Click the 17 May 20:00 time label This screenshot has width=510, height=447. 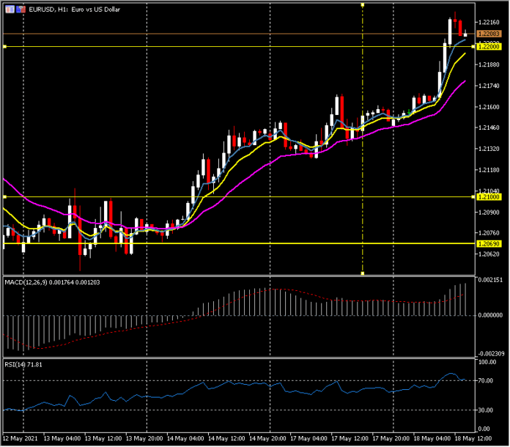[391, 439]
